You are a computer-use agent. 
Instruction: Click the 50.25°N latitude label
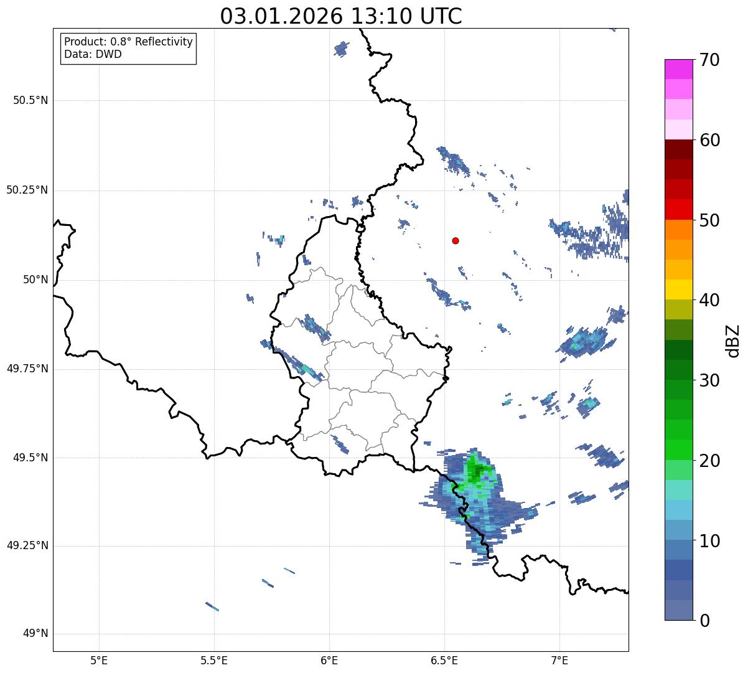point(27,190)
